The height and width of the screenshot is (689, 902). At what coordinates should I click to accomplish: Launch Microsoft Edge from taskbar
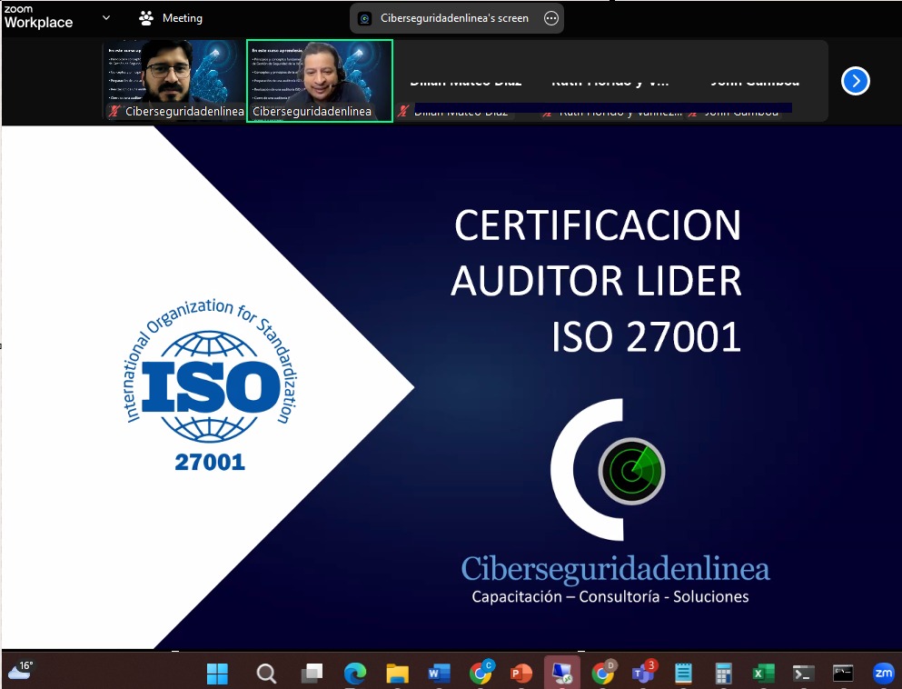tap(355, 673)
